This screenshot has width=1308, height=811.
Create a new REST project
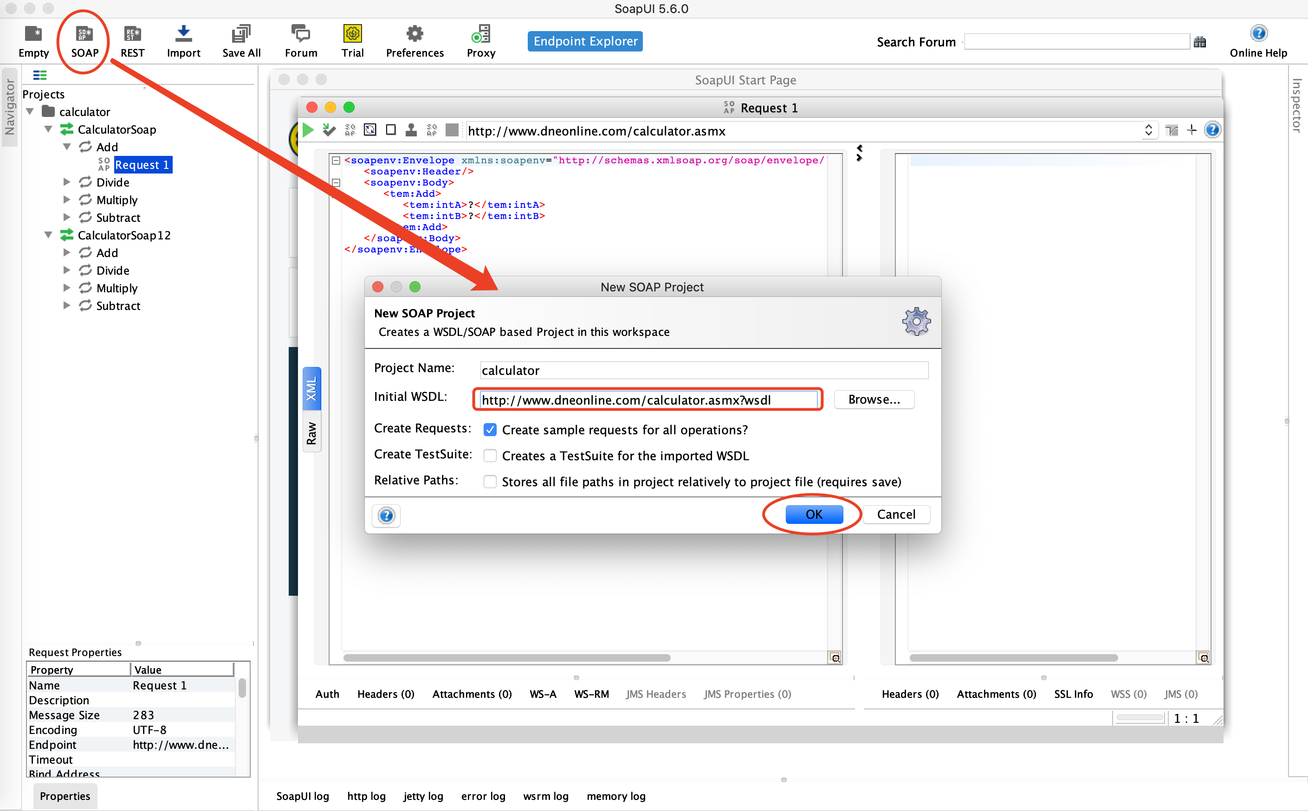point(132,40)
